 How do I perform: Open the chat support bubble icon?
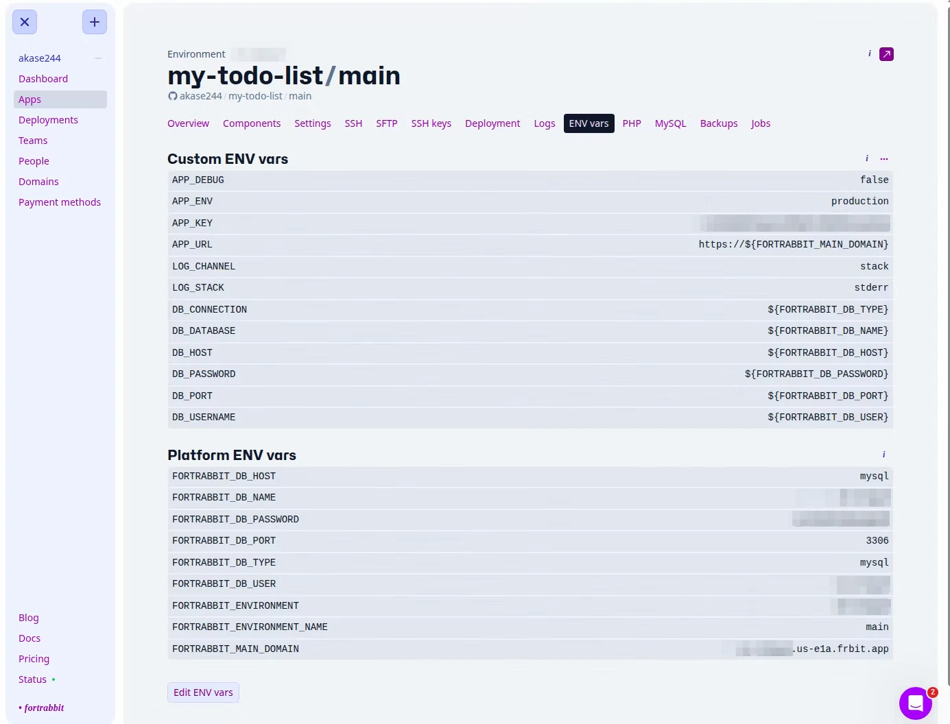916,703
